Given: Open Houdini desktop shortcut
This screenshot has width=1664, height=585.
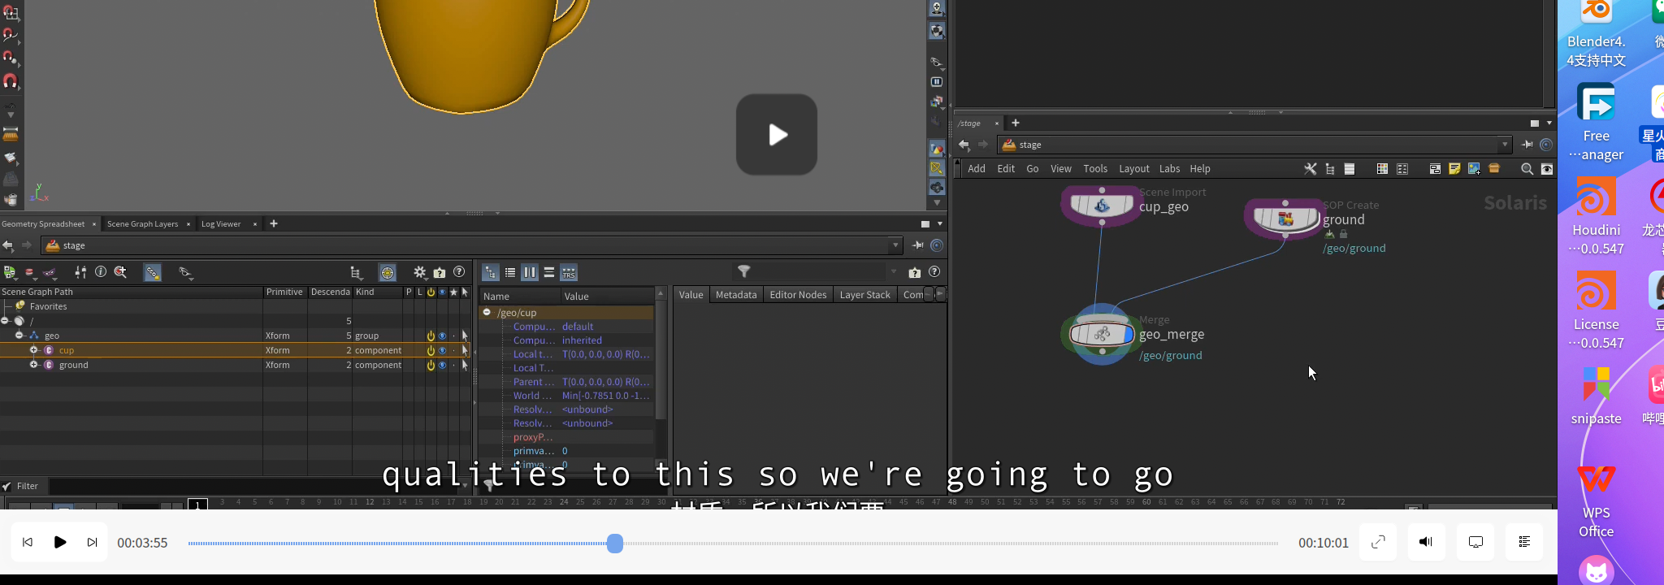Looking at the screenshot, I should coord(1596,216).
